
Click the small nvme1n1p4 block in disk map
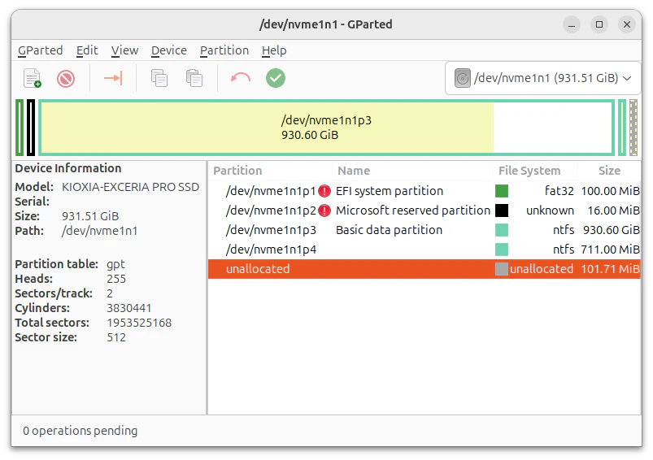coord(622,128)
